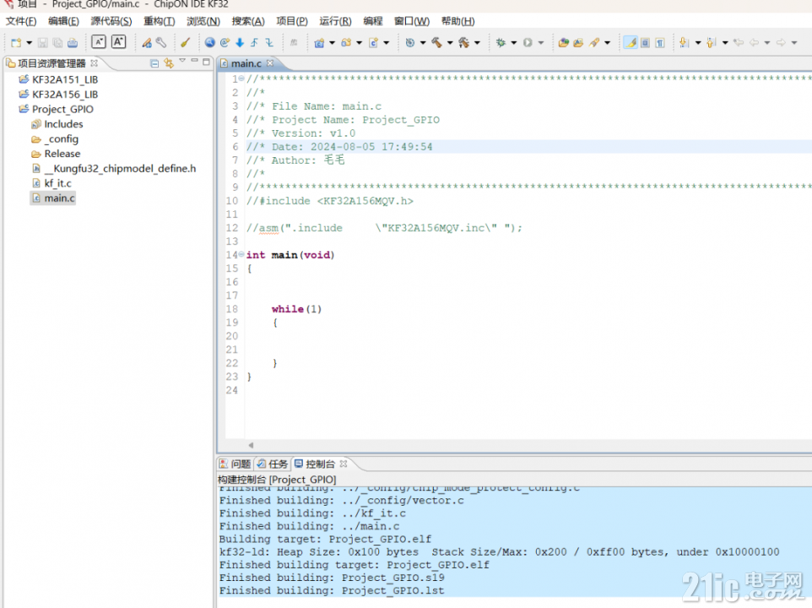Open dropdown next to green debug bug
Image resolution: width=812 pixels, height=608 pixels.
tap(514, 42)
